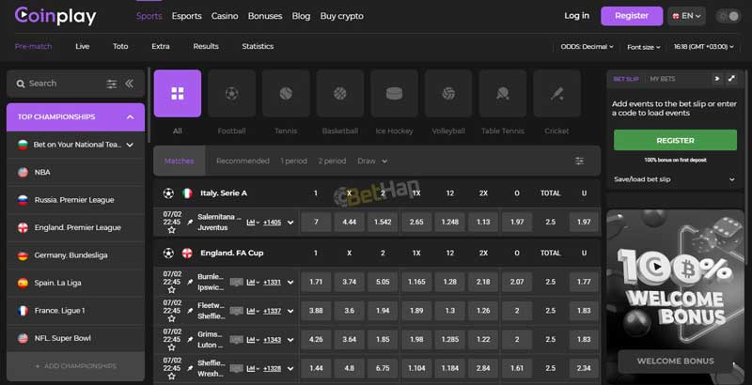This screenshot has width=752, height=385.
Task: Open ODDS Decimal format dropdown
Action: [x=587, y=46]
